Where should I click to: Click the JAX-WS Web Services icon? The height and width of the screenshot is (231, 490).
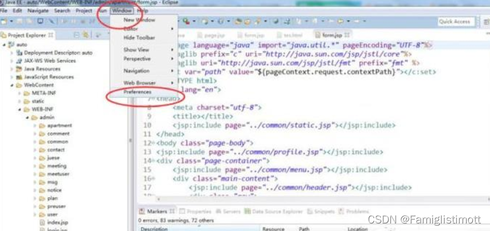click(x=19, y=61)
